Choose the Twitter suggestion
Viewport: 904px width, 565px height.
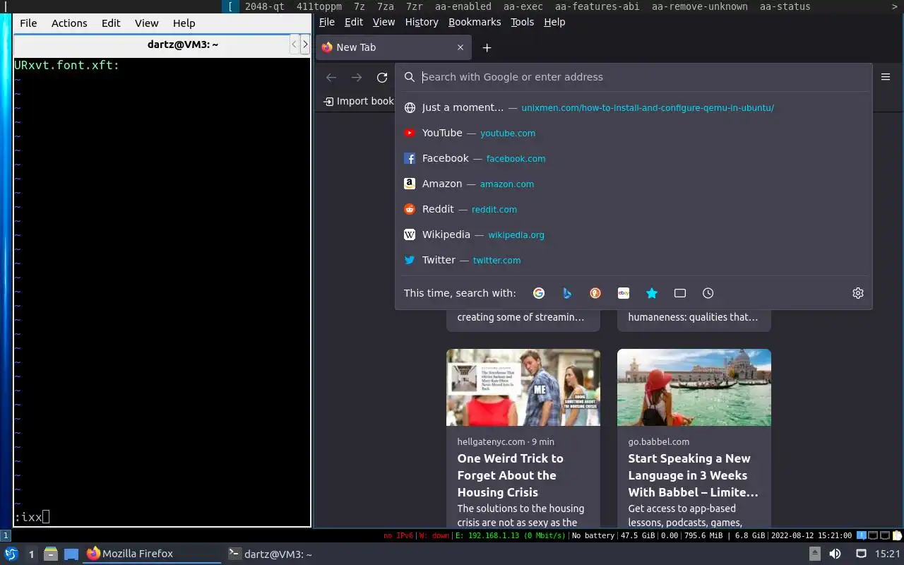pyautogui.click(x=634, y=260)
